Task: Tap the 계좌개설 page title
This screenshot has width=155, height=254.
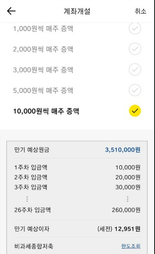Action: tap(77, 11)
